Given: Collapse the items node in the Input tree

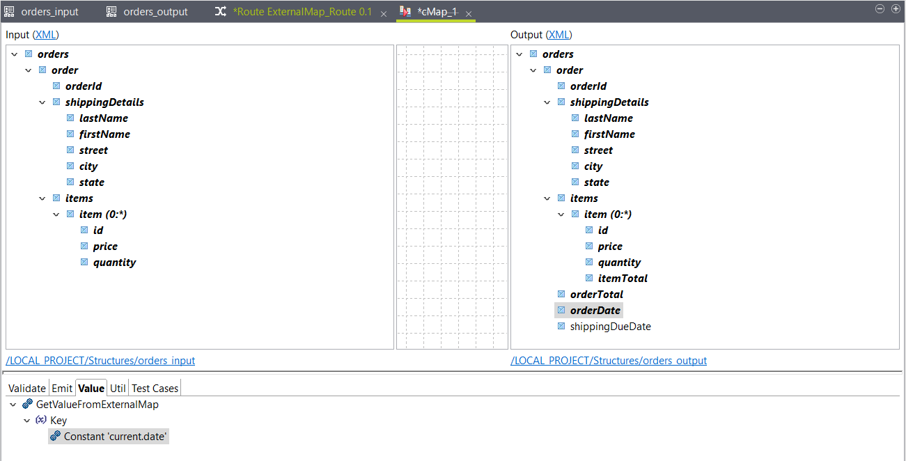Looking at the screenshot, I should tap(42, 198).
